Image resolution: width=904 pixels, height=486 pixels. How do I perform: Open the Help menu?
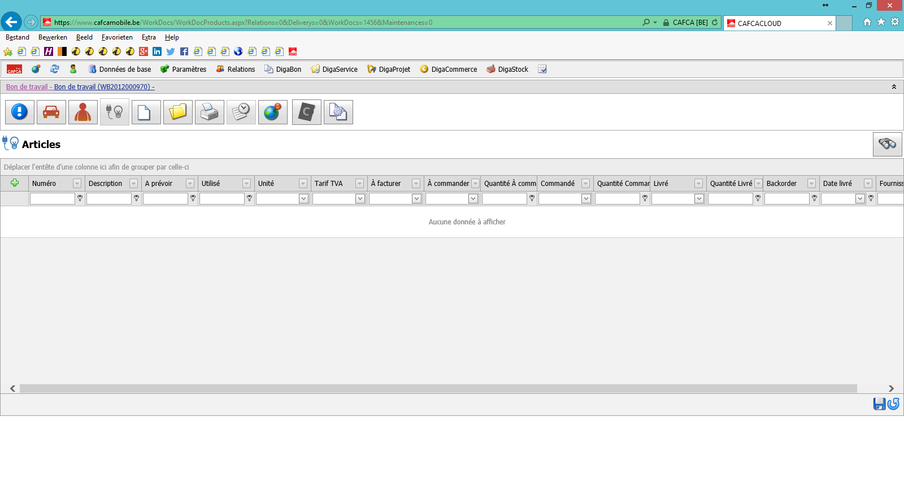pyautogui.click(x=172, y=37)
